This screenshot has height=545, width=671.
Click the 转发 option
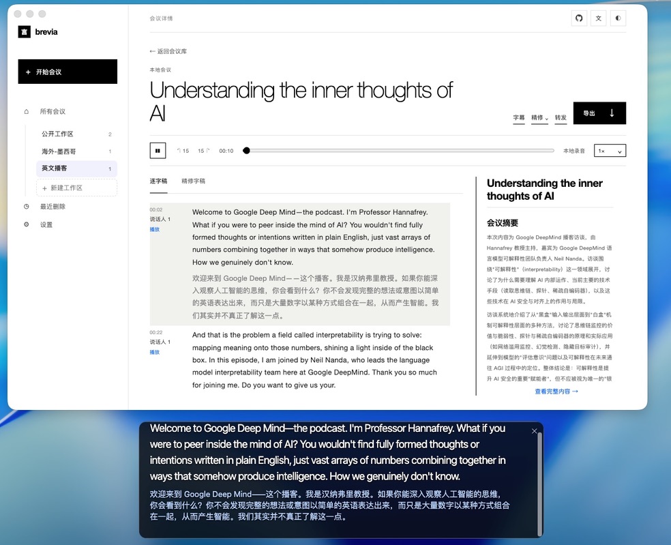[561, 118]
